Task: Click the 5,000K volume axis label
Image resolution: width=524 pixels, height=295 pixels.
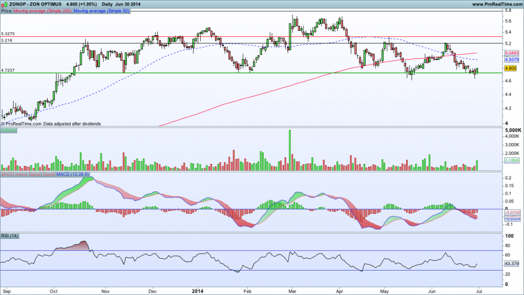Action: click(513, 130)
